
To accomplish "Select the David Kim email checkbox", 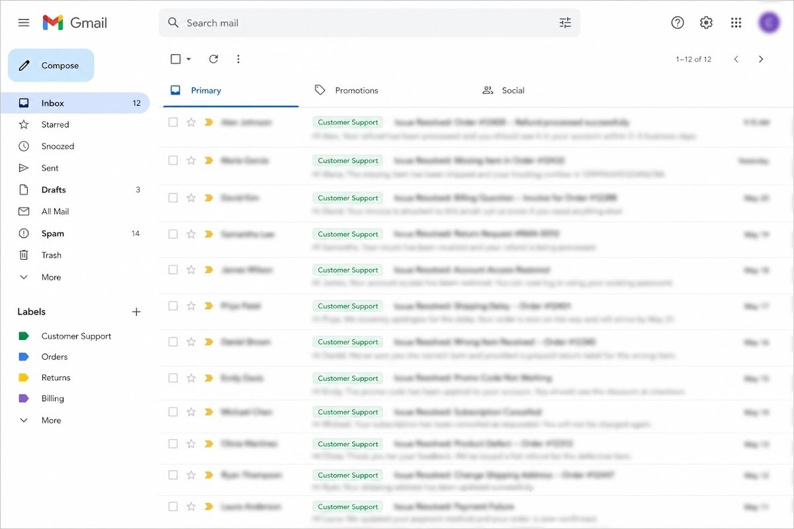I will [173, 198].
